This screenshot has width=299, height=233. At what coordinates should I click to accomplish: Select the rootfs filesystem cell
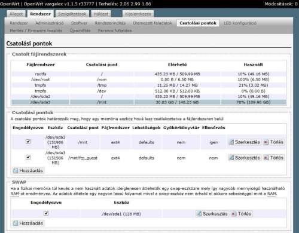point(41,74)
